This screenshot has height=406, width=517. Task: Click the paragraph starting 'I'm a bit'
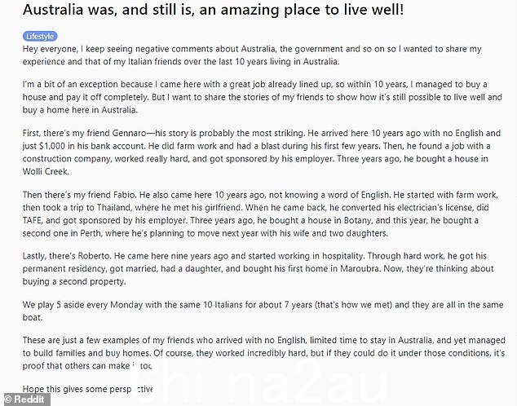point(262,97)
